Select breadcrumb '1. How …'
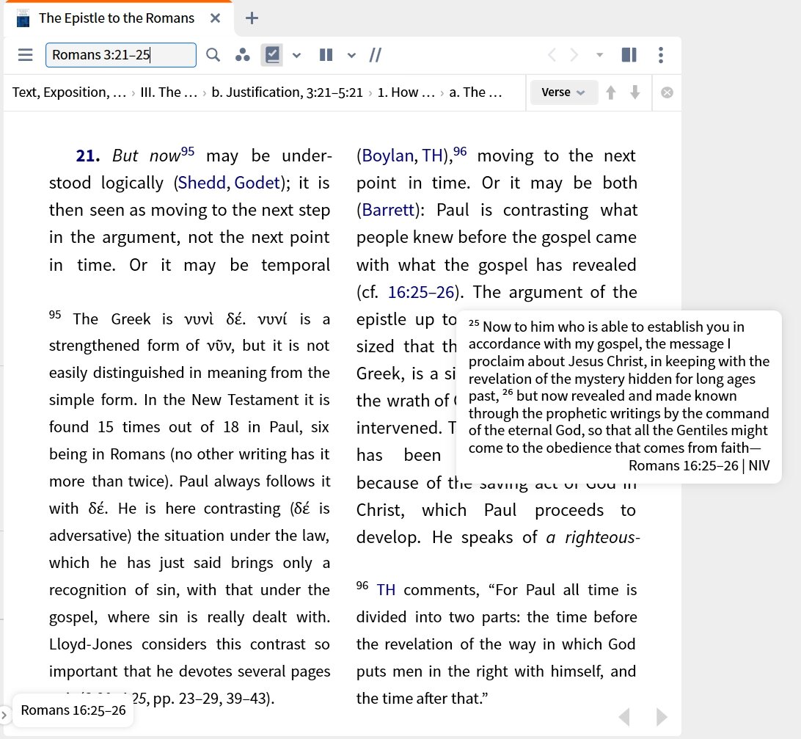The height and width of the screenshot is (739, 801). 406,92
